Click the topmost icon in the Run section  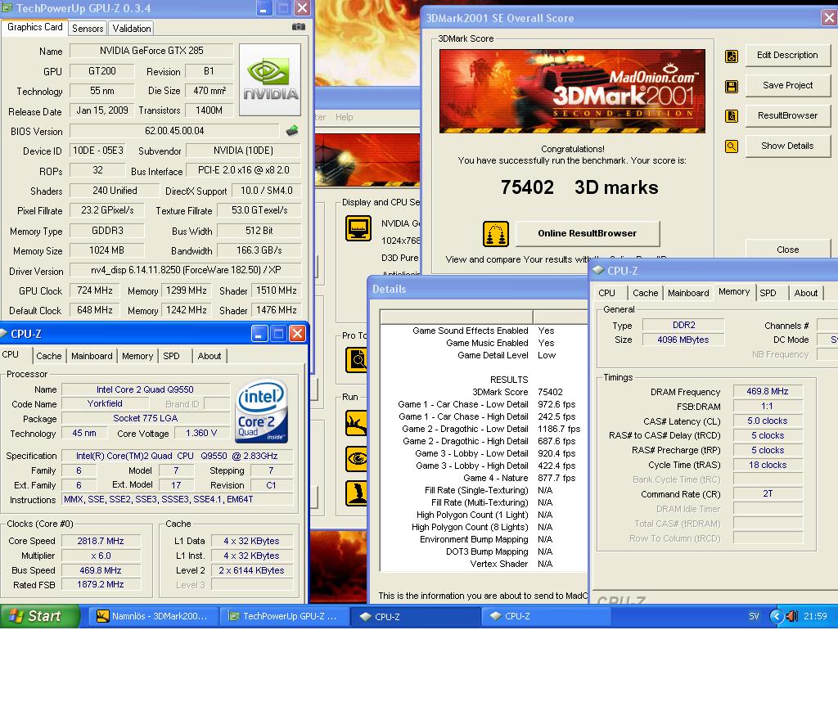pyautogui.click(x=356, y=423)
